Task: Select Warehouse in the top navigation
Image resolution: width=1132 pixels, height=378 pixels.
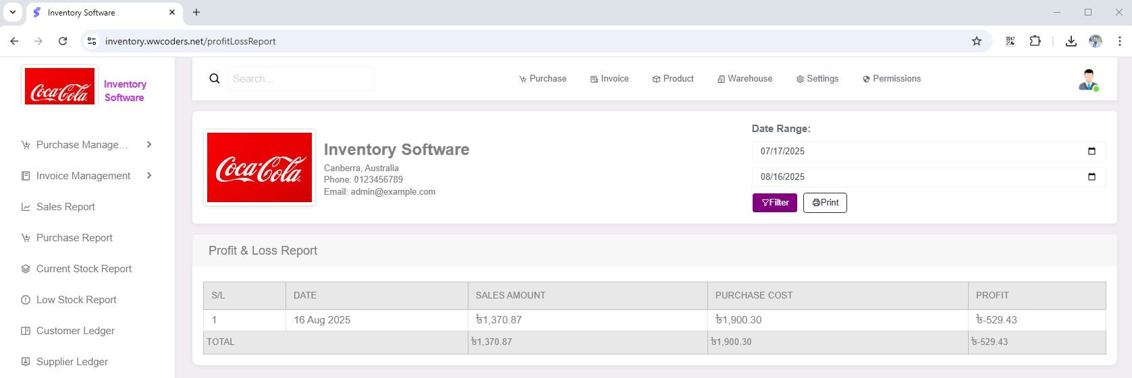Action: [x=745, y=79]
